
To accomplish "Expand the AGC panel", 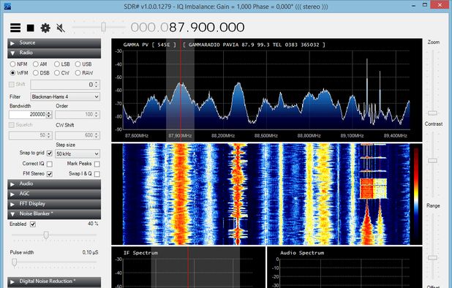I will [54, 194].
